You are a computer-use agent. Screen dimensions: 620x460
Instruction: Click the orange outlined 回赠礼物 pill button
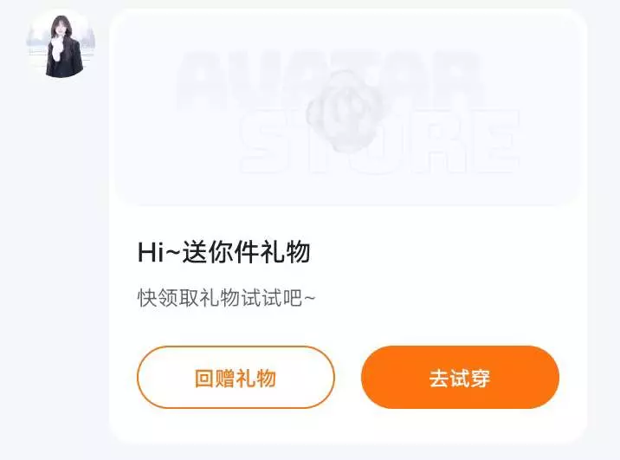click(x=236, y=378)
